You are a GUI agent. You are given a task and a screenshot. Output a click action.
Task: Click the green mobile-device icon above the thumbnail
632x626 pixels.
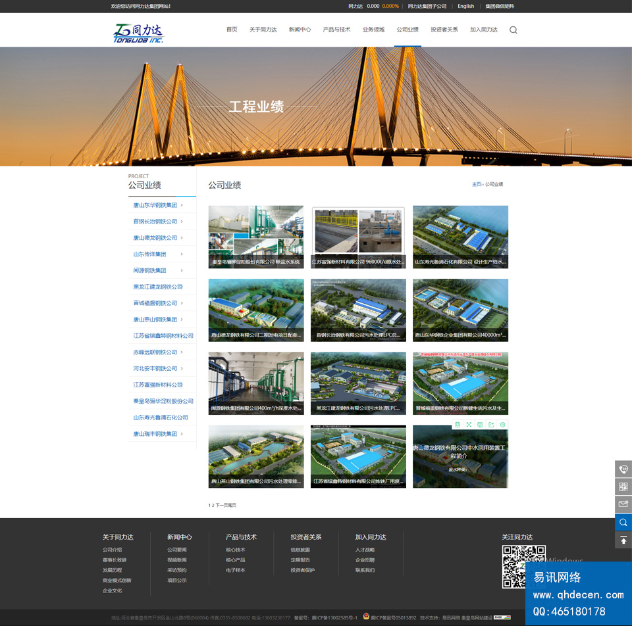point(458,425)
